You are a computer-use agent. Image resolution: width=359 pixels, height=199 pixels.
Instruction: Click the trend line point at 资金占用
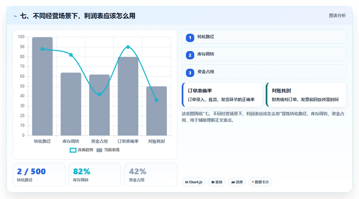point(99,94)
